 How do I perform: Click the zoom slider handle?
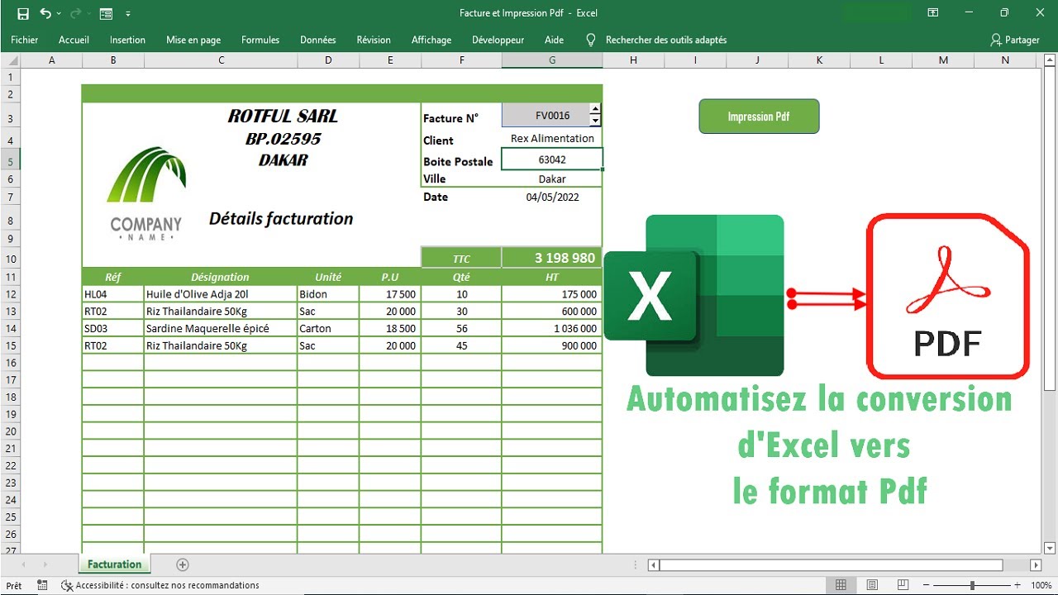(972, 585)
